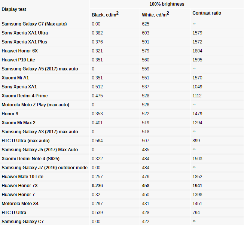
Task: Click Motorola Moto X4 device name
Action: [20, 204]
